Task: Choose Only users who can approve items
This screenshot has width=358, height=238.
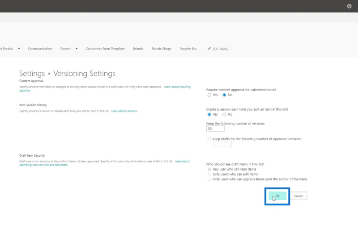Action: click(x=209, y=180)
